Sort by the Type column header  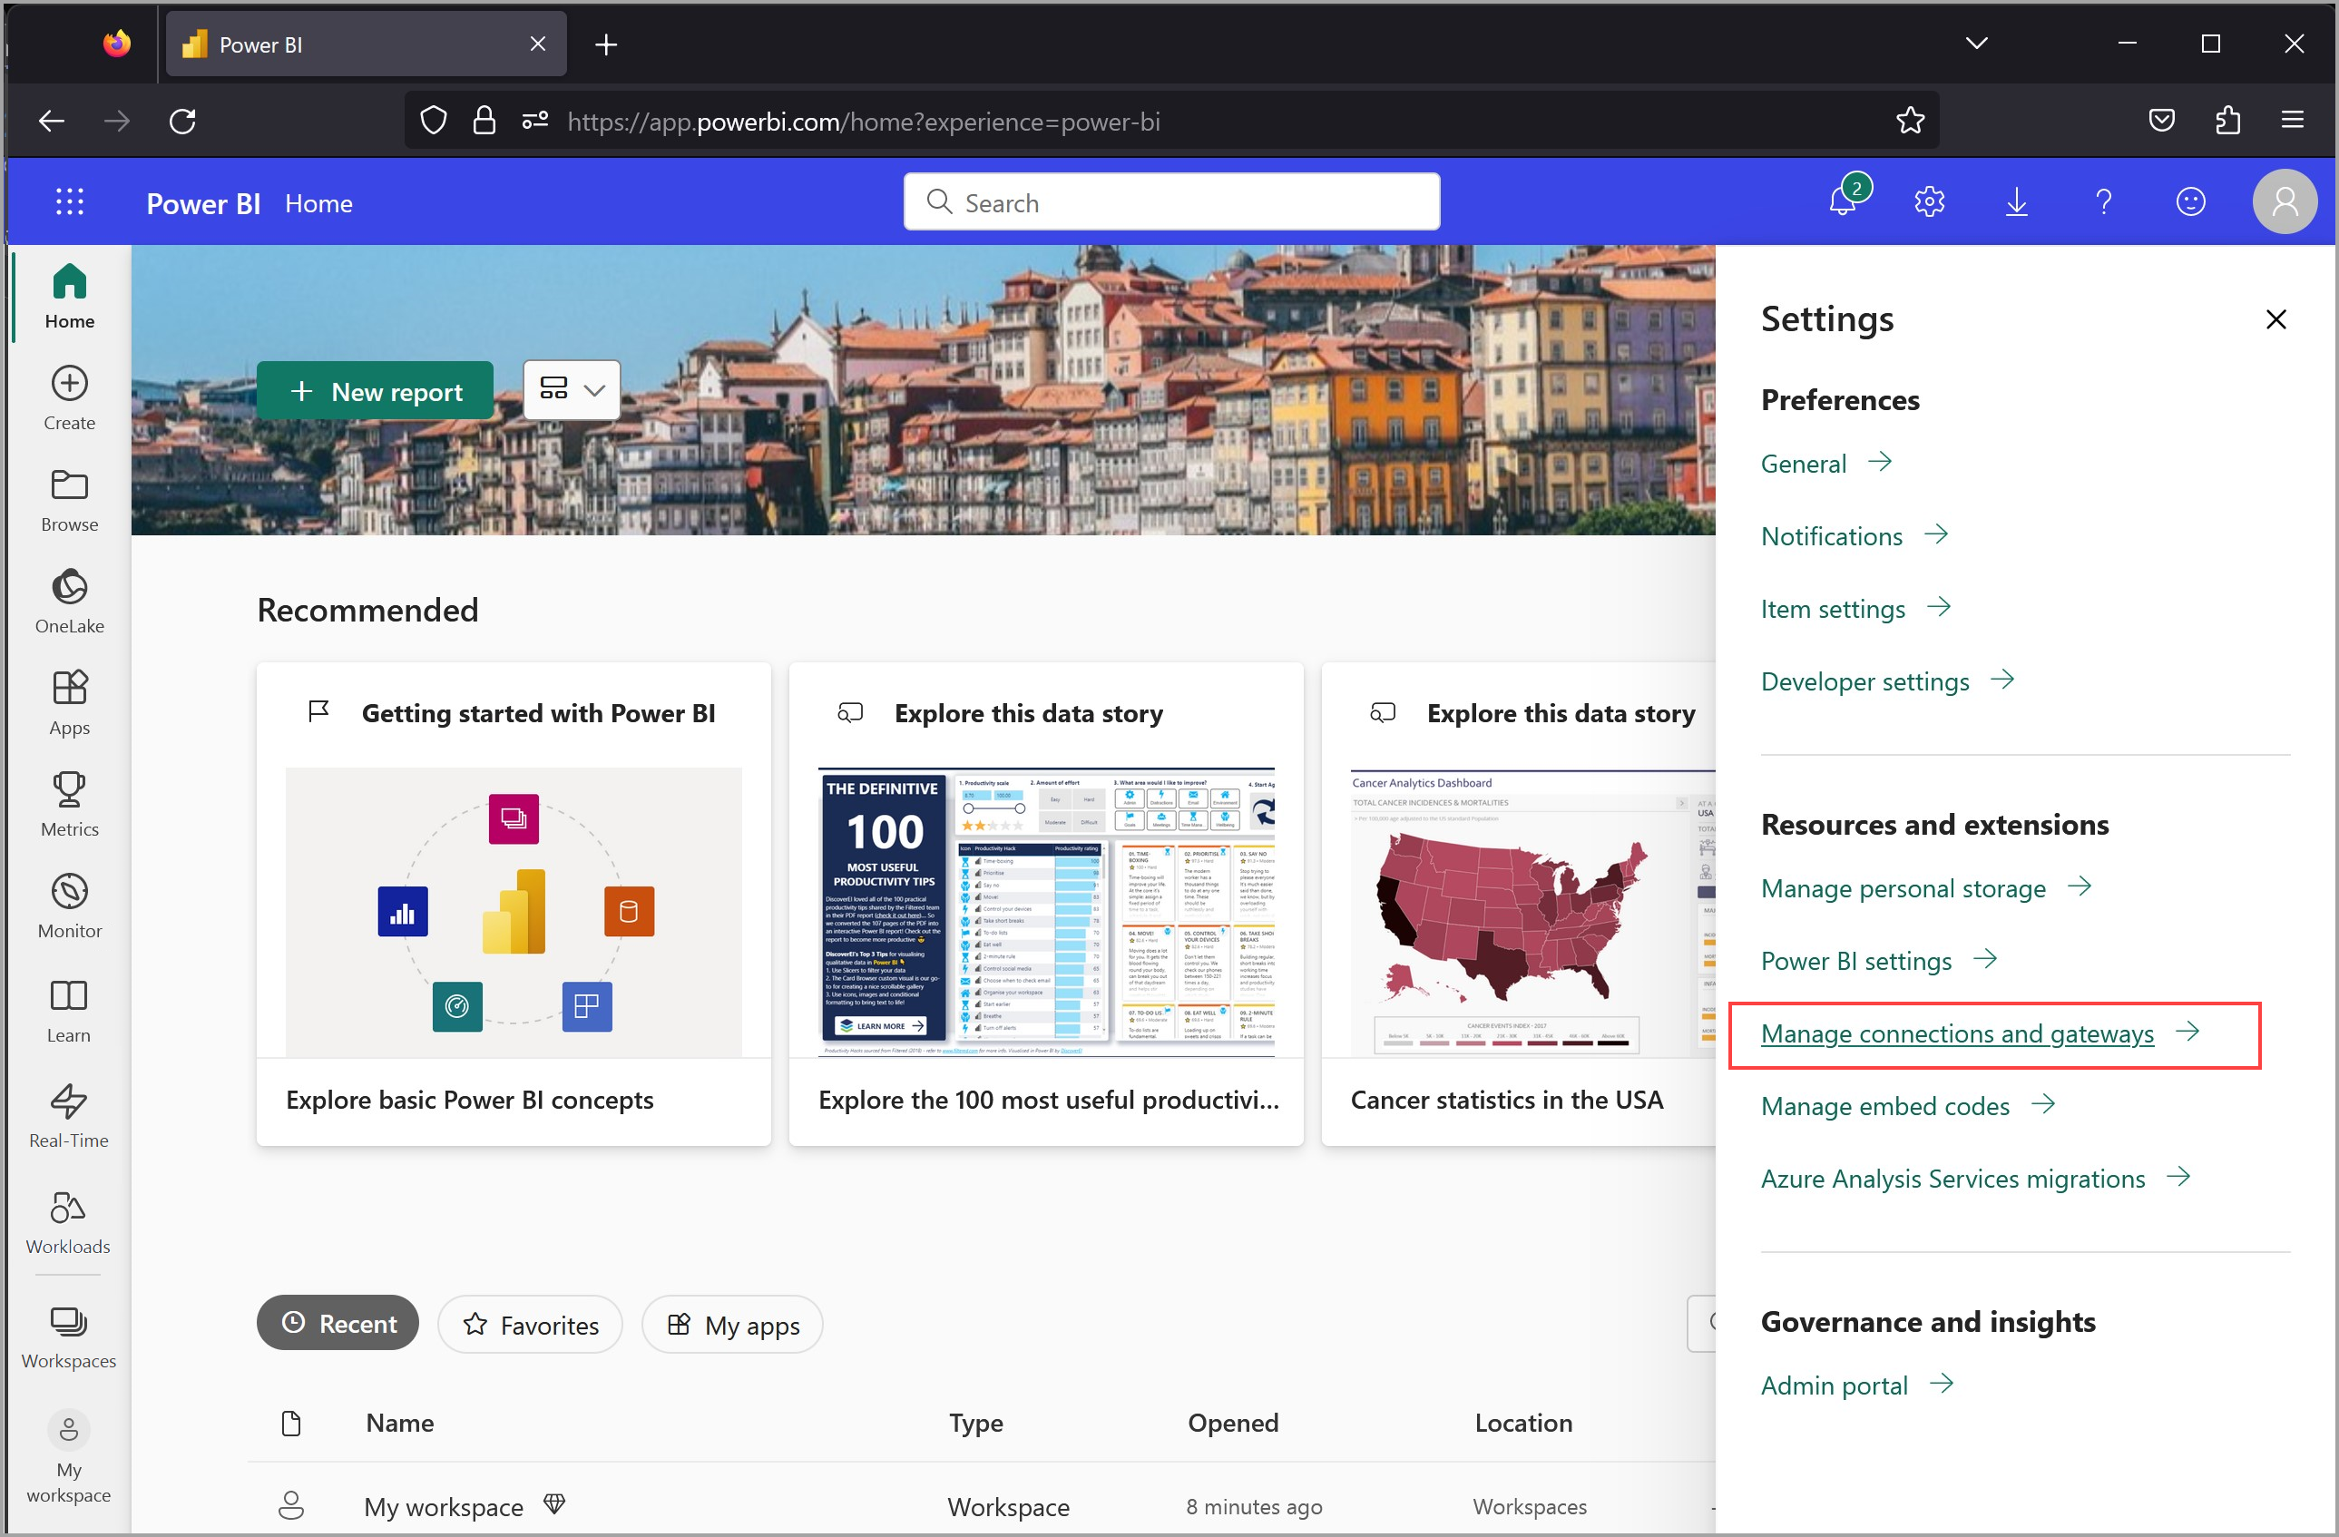pyautogui.click(x=976, y=1422)
